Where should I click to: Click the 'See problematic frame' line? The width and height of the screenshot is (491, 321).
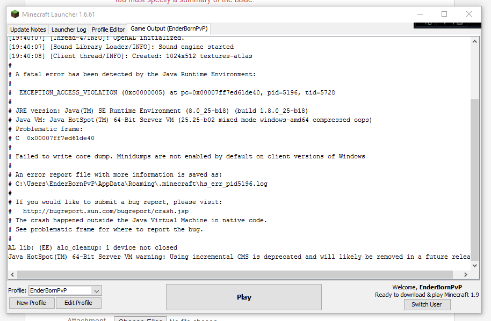(x=106, y=230)
